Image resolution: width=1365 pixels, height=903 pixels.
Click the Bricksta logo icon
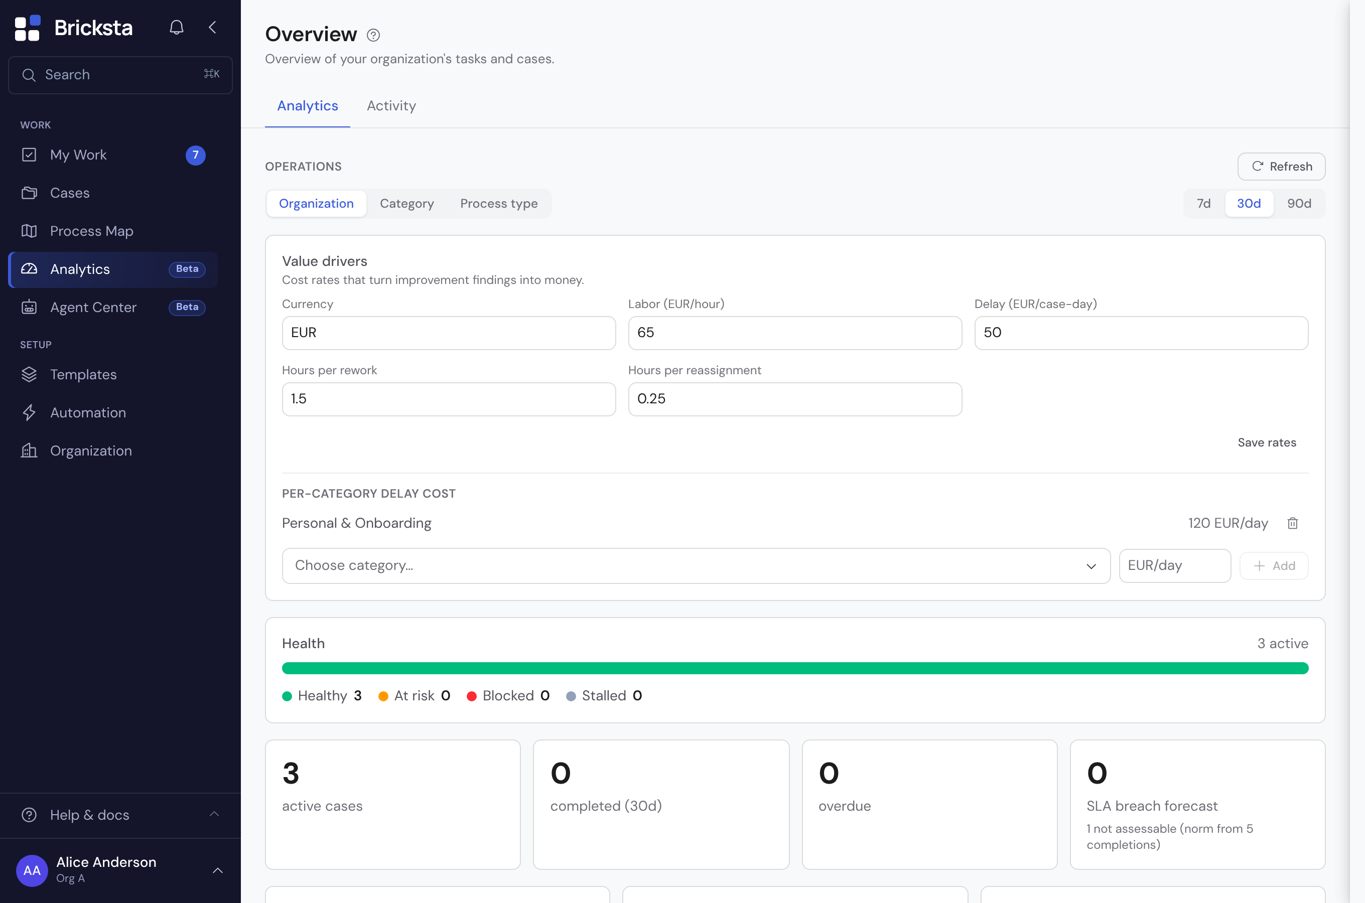coord(27,28)
